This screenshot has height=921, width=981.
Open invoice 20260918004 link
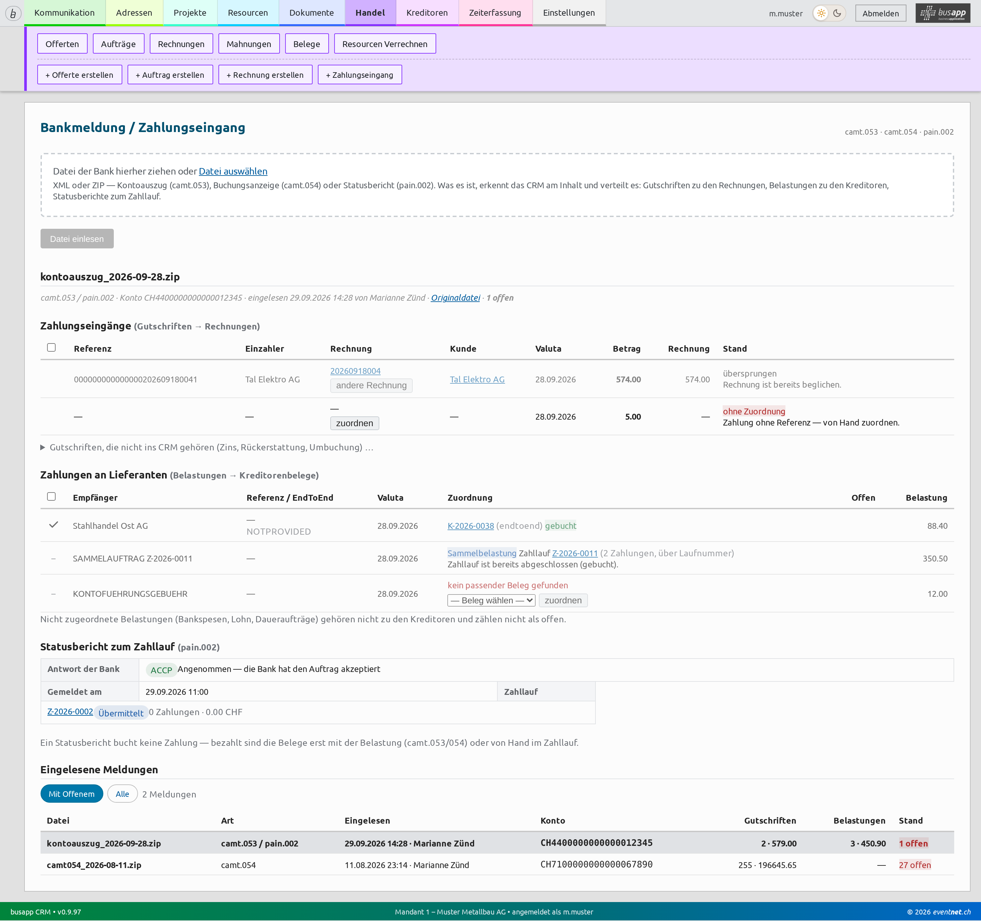point(355,371)
